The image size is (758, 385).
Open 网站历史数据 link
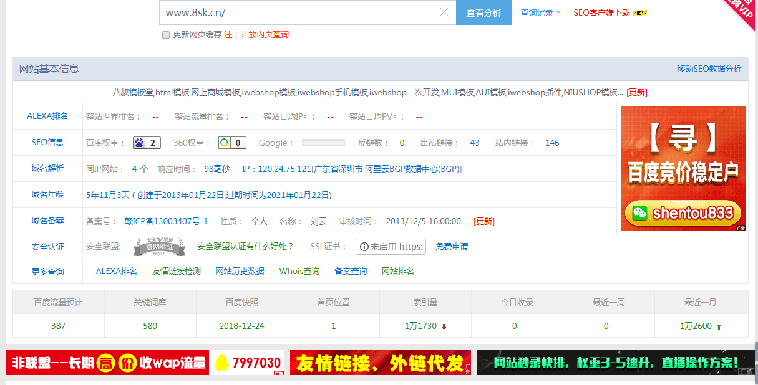tap(240, 272)
